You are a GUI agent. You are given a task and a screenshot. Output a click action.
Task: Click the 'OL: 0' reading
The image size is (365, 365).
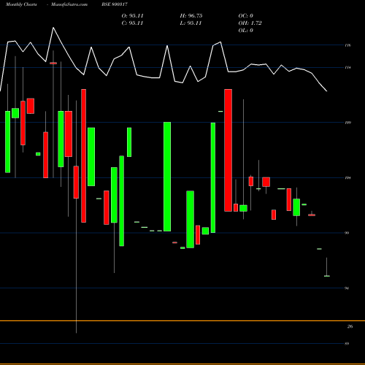(245, 31)
